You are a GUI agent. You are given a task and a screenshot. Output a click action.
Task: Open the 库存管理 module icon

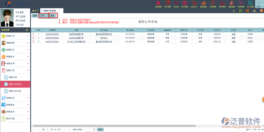[222, 4]
